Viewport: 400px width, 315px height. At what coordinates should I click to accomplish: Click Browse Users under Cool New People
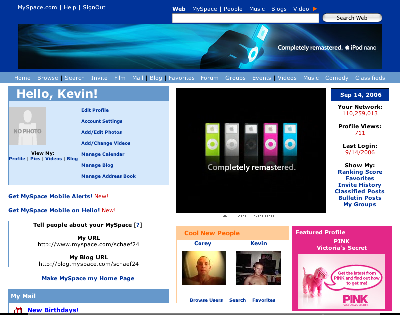(x=206, y=300)
